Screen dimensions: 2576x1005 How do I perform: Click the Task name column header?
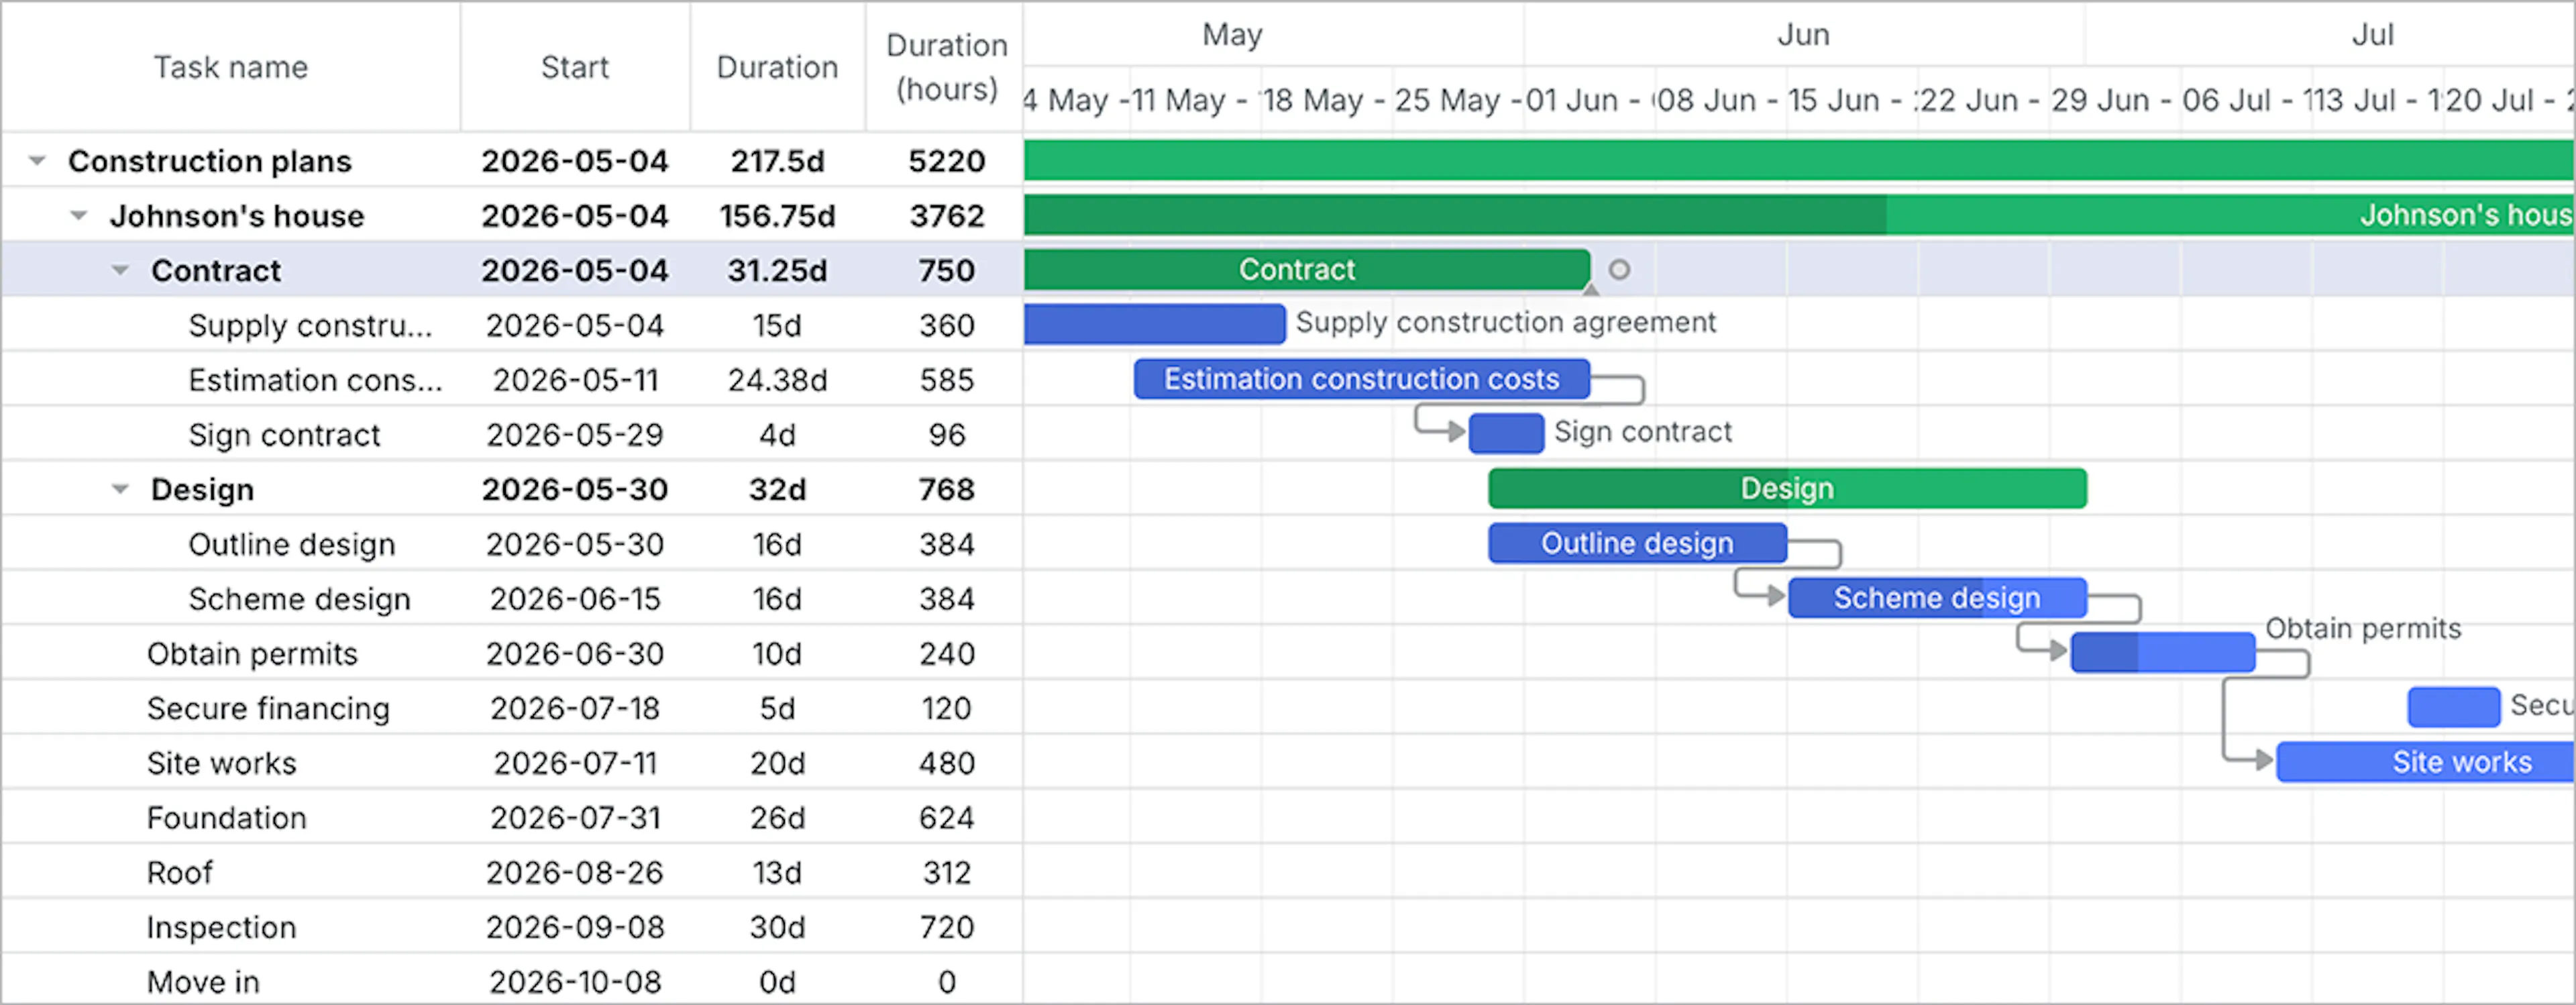click(230, 67)
